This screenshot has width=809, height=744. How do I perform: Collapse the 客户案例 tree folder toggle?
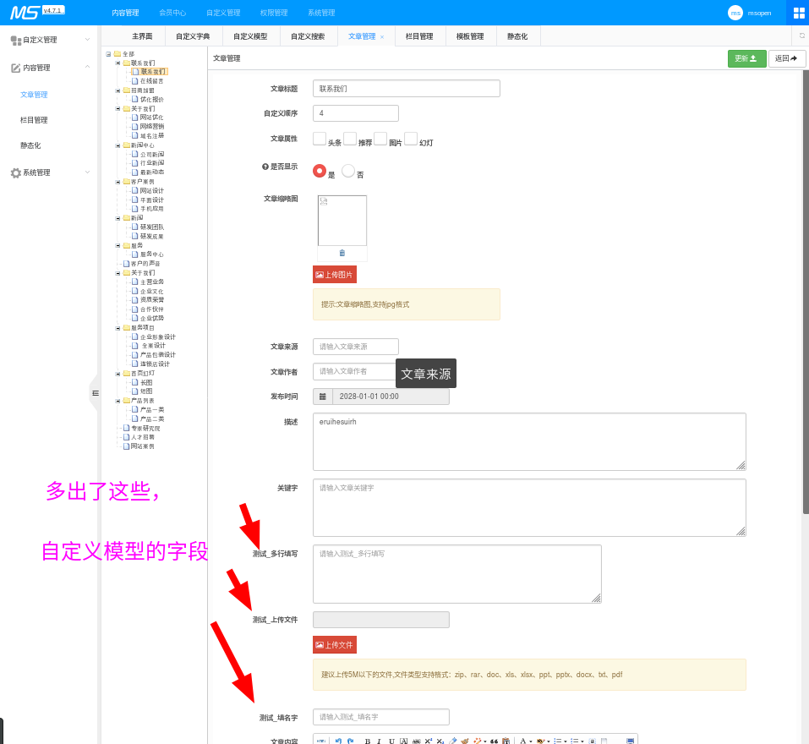(x=118, y=182)
